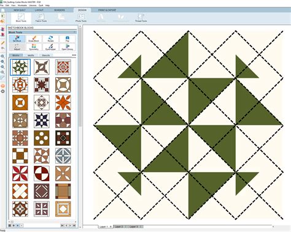Select the red four-petal block thumbnail
Image resolution: width=291 pixels, height=232 pixels.
[x=20, y=173]
